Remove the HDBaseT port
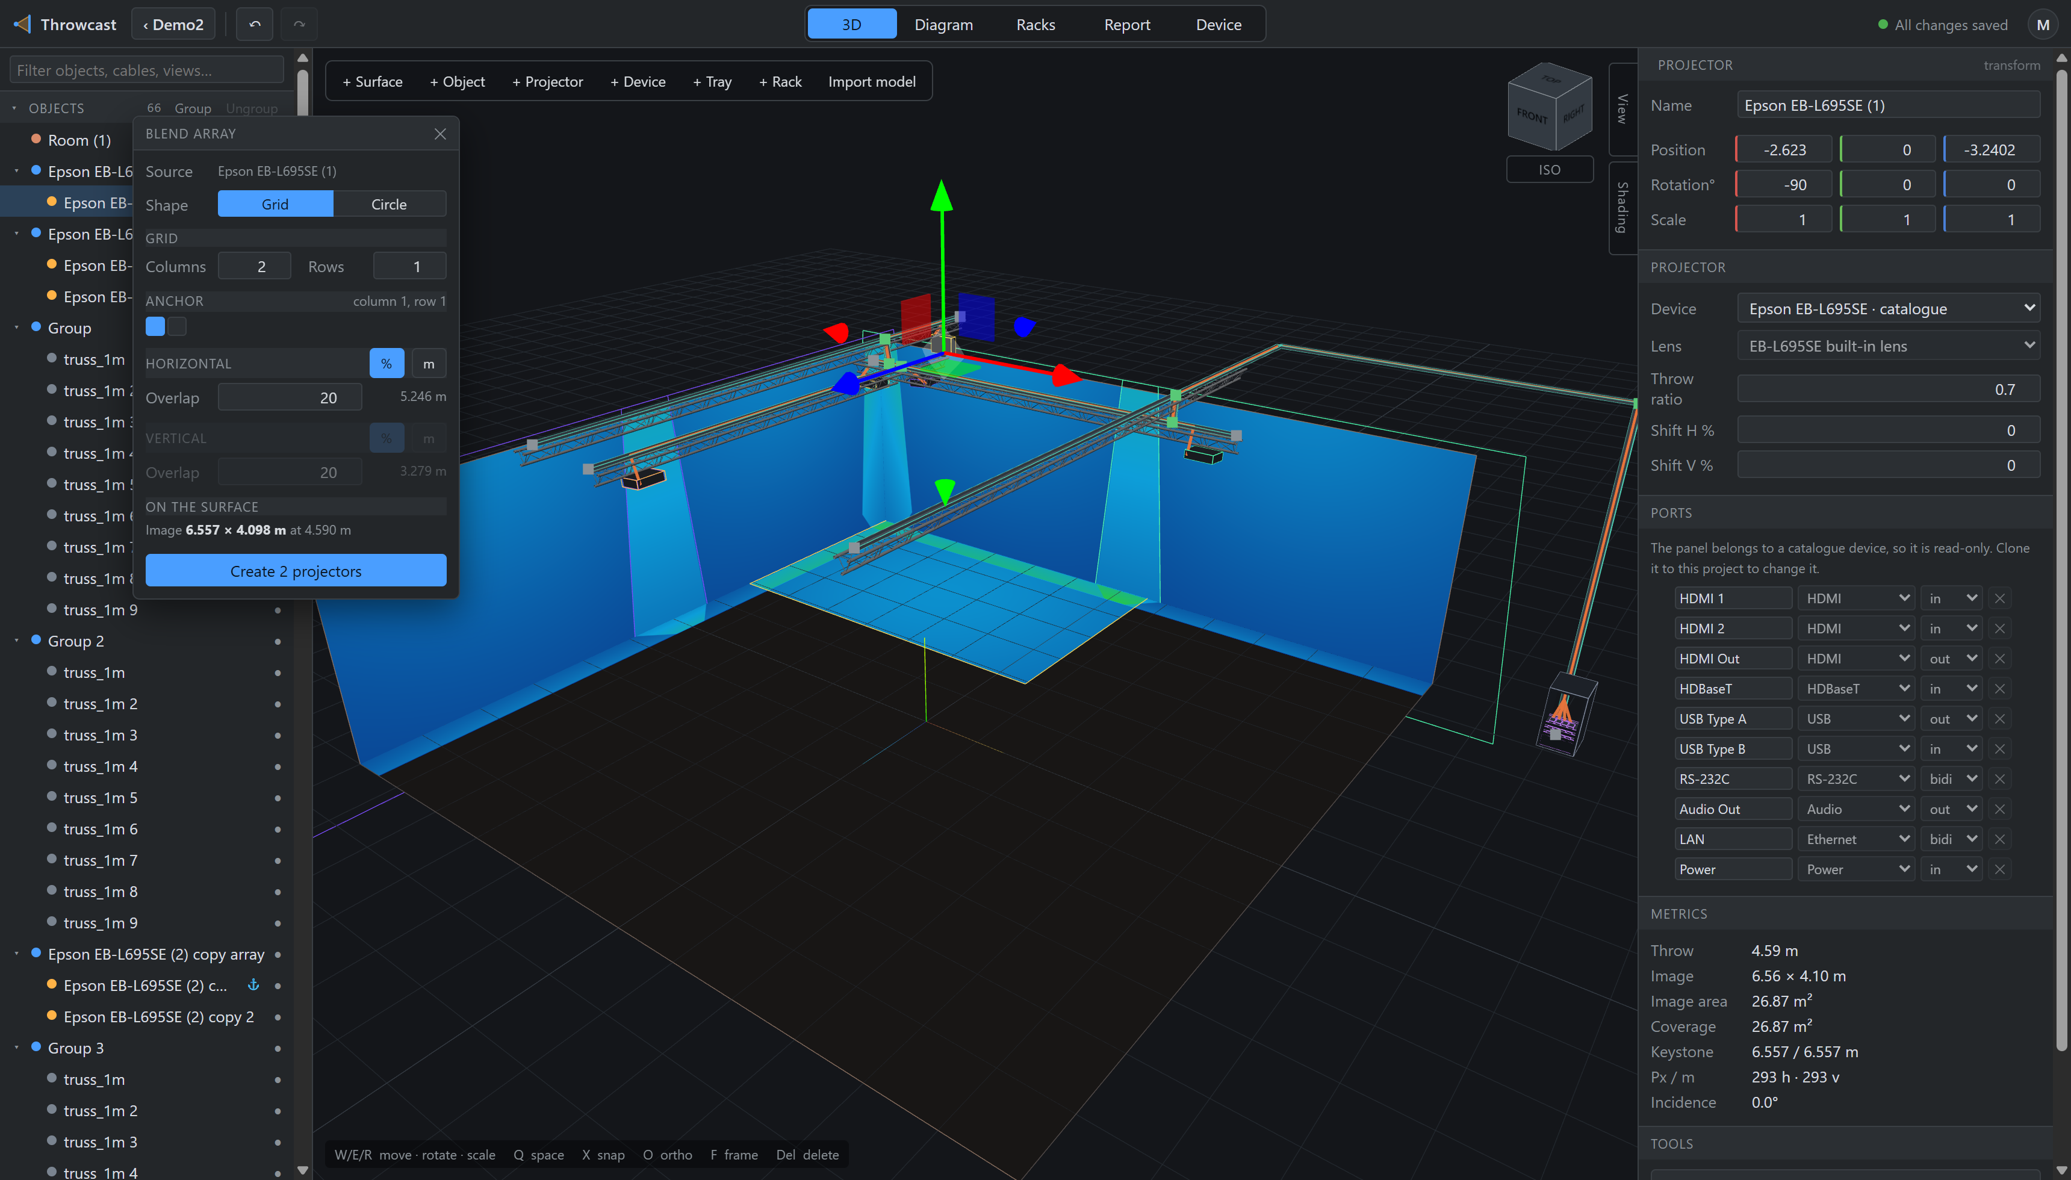This screenshot has height=1180, width=2071. (2000, 688)
